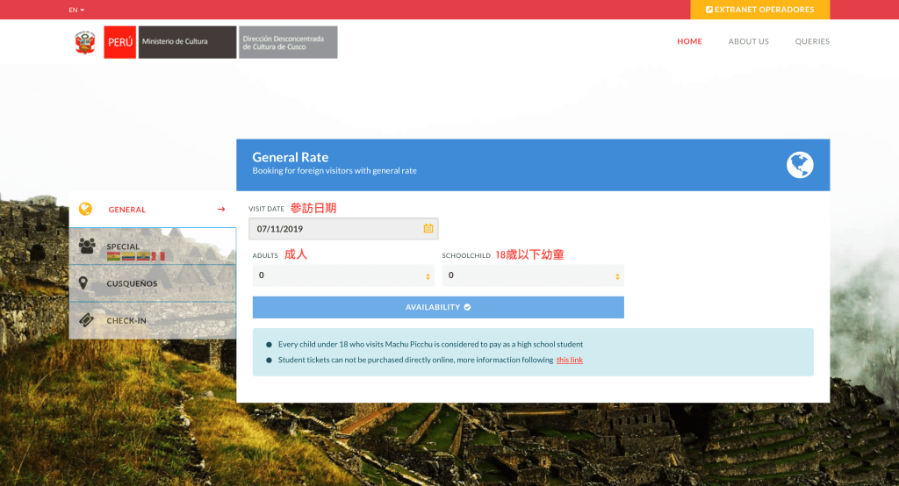899x486 pixels.
Task: Click the globe icon beside GENERAL tab
Action: (x=85, y=209)
